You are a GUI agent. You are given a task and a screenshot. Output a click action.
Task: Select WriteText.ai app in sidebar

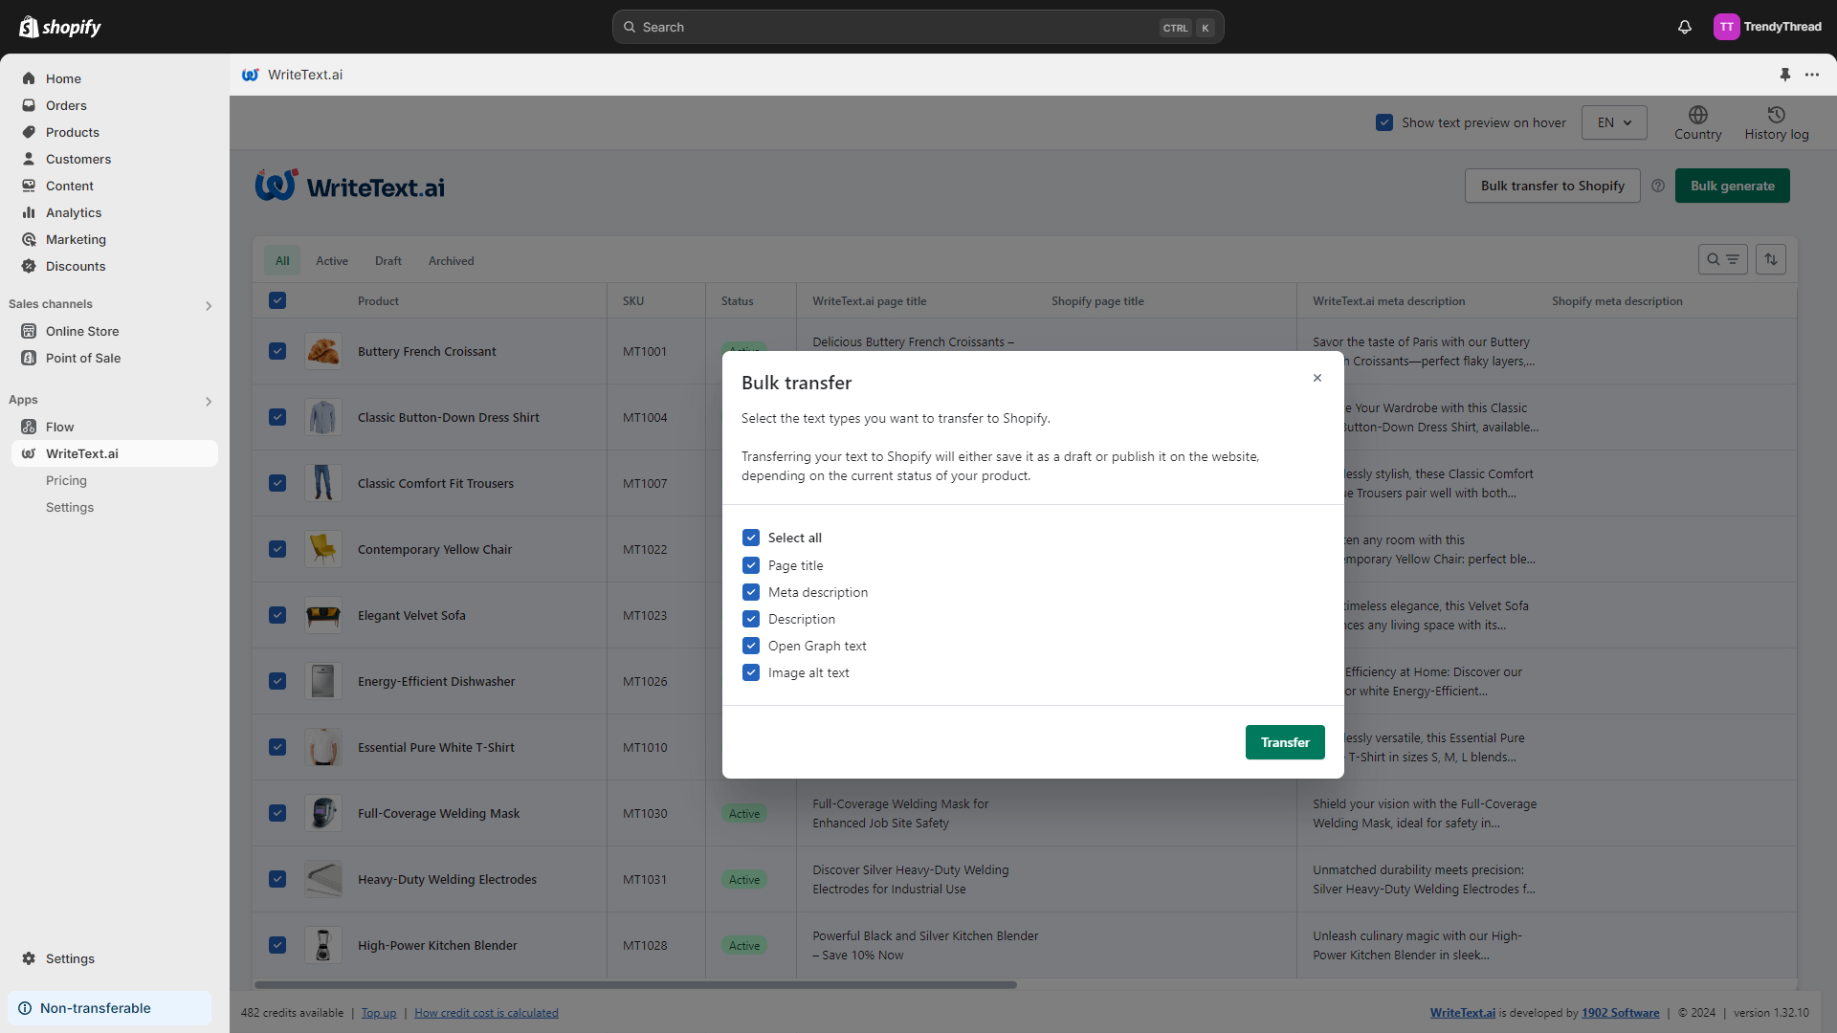pyautogui.click(x=115, y=453)
